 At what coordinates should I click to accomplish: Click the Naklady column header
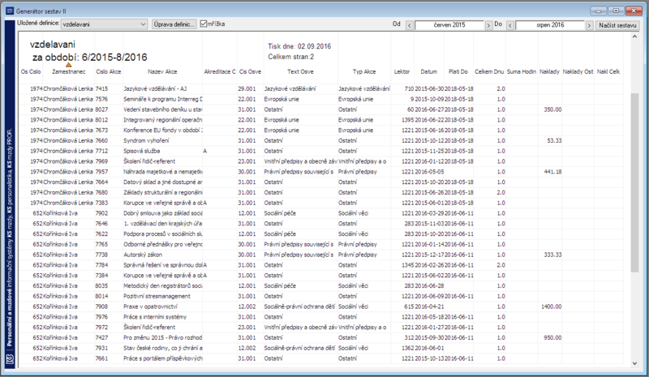(x=550, y=71)
